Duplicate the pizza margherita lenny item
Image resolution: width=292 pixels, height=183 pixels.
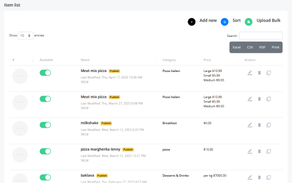click(x=268, y=151)
